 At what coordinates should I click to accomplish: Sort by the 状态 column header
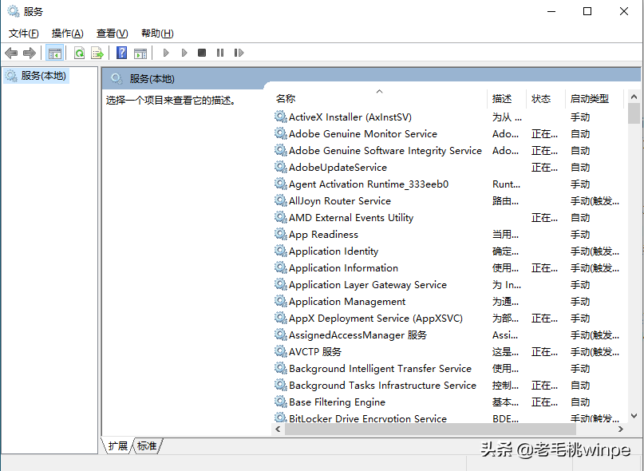coord(546,99)
